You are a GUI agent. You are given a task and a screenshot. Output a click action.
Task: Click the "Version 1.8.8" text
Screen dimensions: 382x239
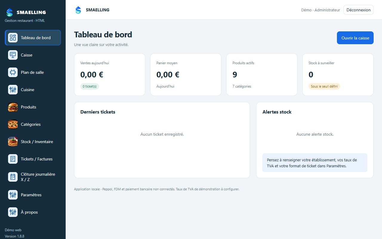pyautogui.click(x=14, y=236)
